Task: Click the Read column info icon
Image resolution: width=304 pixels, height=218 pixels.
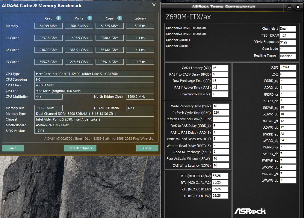Action: 58,18
